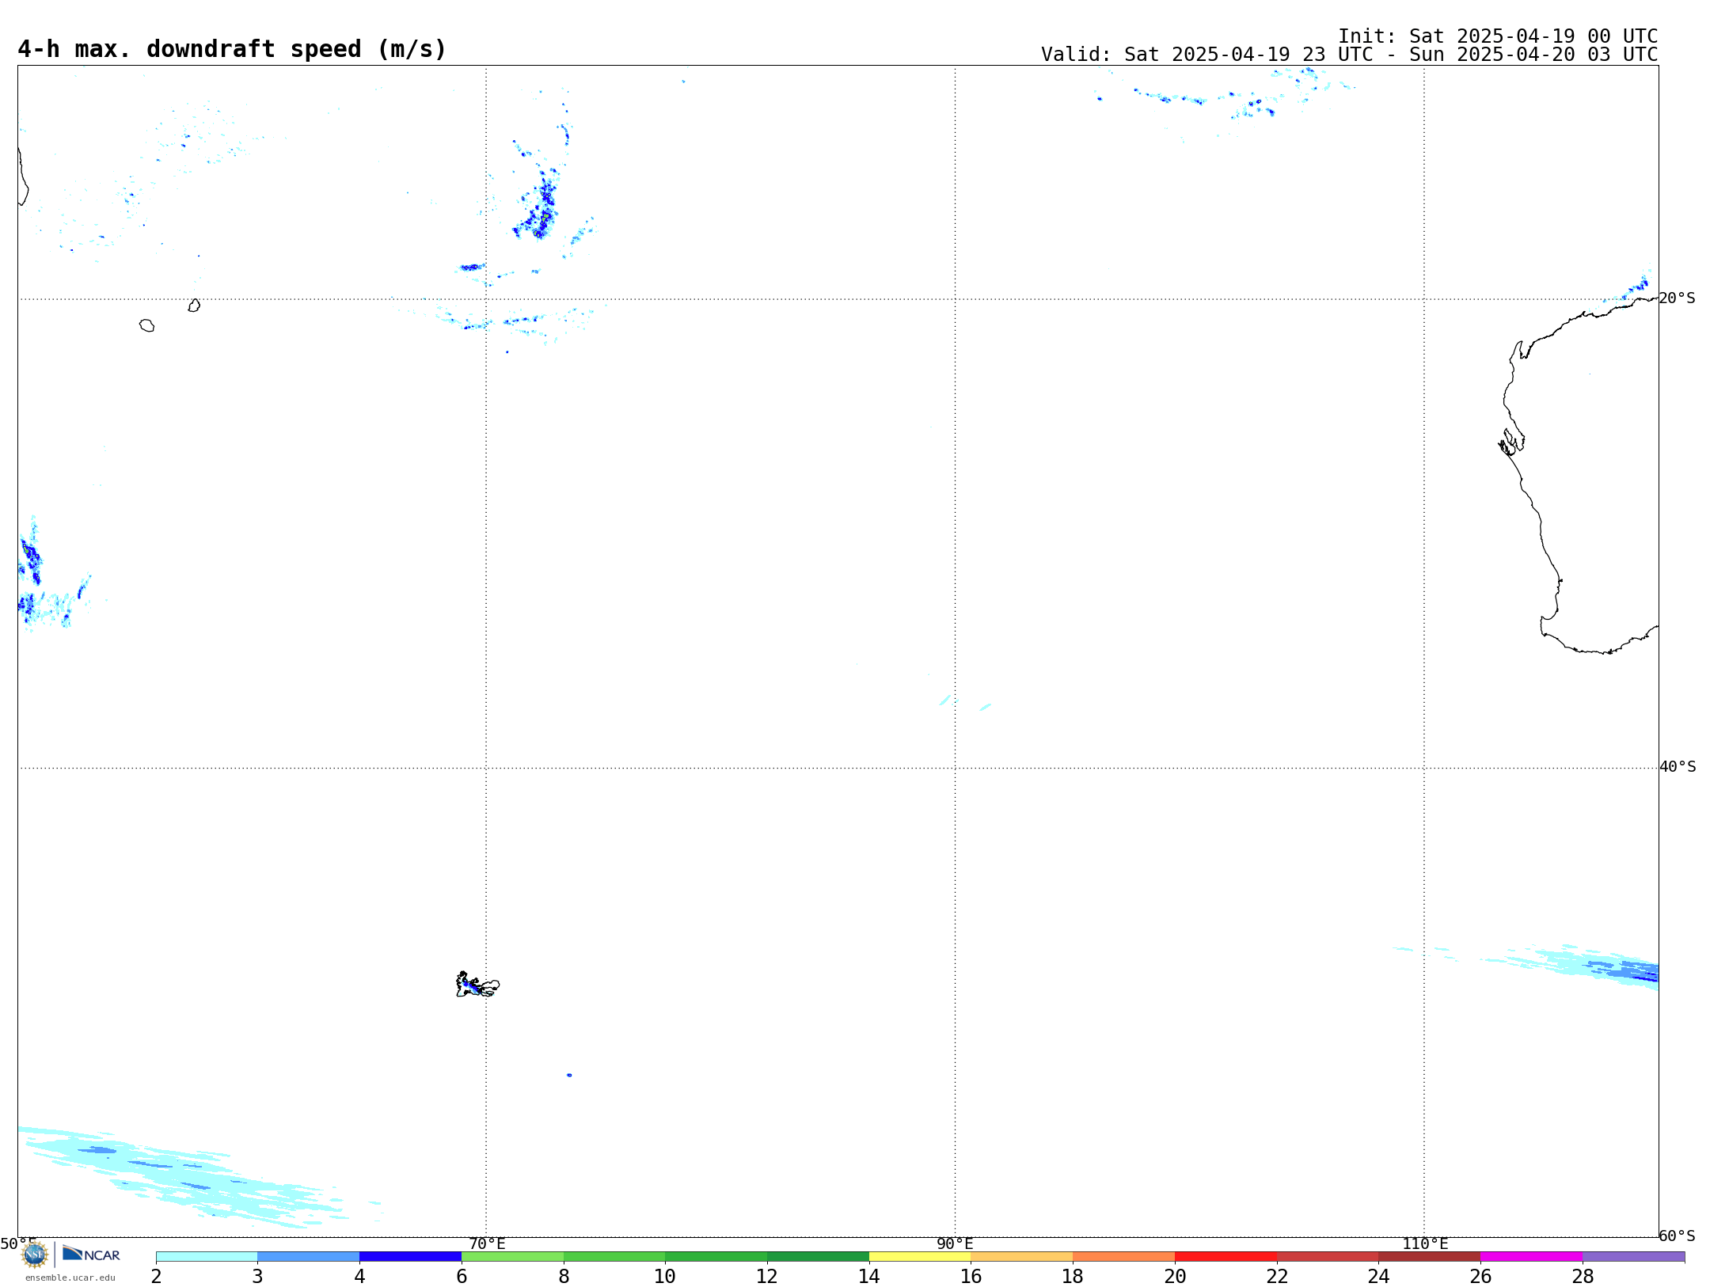Click the 50°E longitude label

tap(18, 1244)
